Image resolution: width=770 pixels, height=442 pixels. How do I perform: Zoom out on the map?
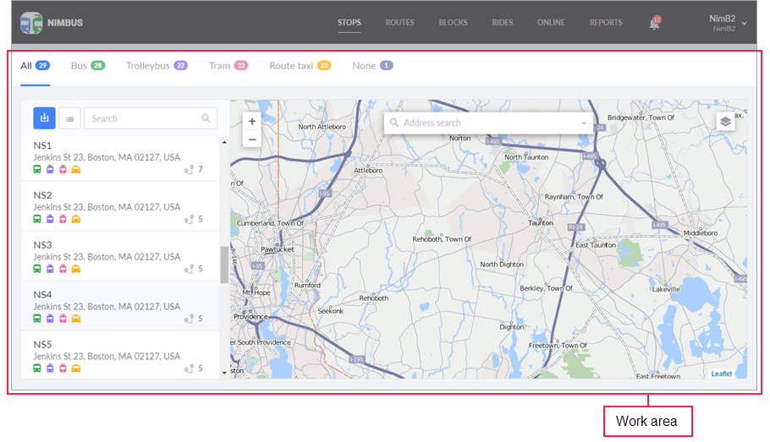point(252,139)
